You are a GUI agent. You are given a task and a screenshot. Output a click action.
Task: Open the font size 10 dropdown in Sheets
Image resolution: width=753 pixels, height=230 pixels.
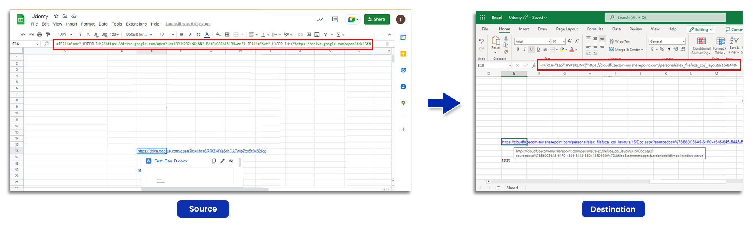tap(167, 35)
